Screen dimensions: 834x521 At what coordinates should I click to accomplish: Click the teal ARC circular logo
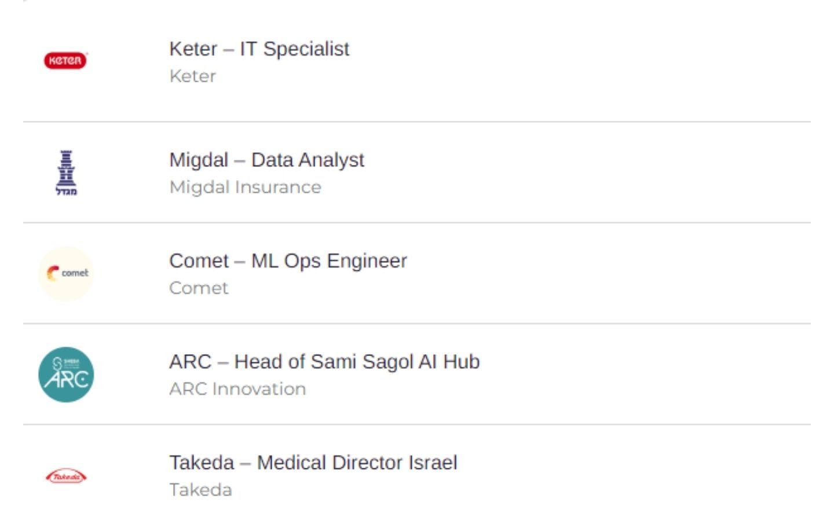[x=66, y=375]
